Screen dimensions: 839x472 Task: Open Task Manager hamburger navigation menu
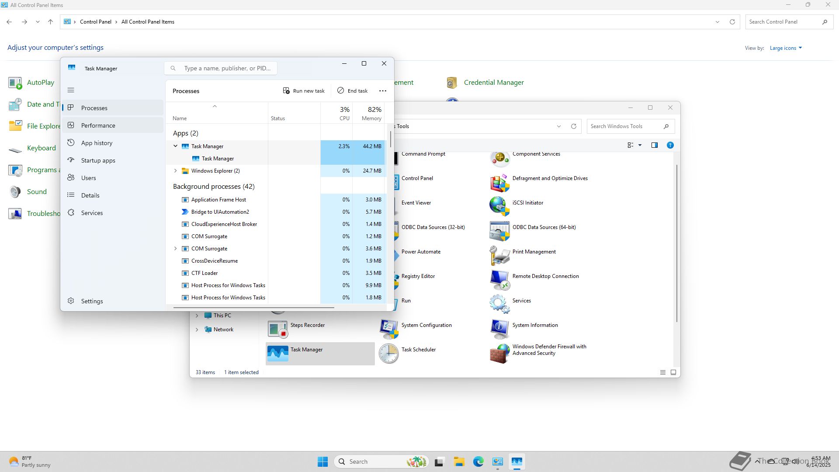[71, 90]
